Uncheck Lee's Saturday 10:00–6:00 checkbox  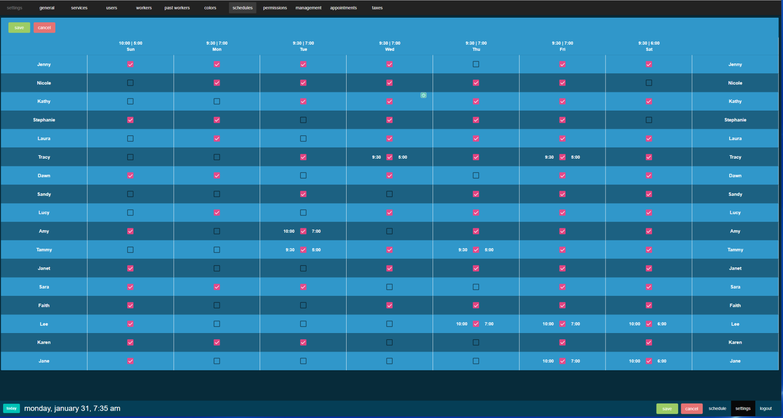coord(649,324)
